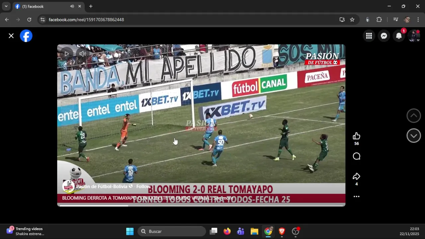
Task: Reload the Facebook page
Action: coord(29,20)
